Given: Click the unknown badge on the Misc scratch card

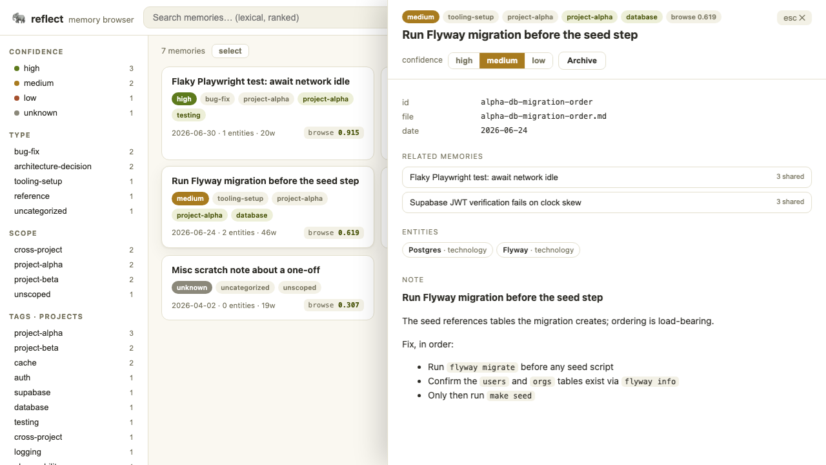Looking at the screenshot, I should (192, 288).
